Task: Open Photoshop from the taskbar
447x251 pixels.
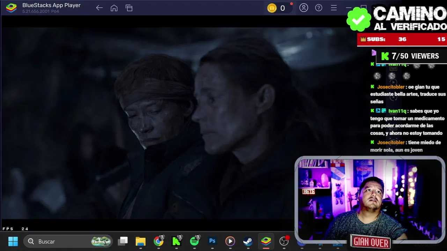Action: point(212,241)
